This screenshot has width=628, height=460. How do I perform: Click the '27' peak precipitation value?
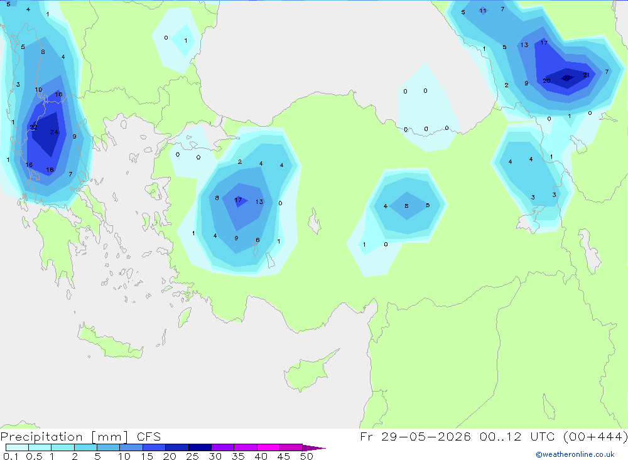coord(566,78)
